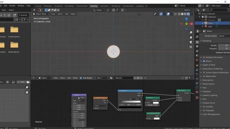
Task: Open the Global transform orientation dropdown
Action: [99, 10]
